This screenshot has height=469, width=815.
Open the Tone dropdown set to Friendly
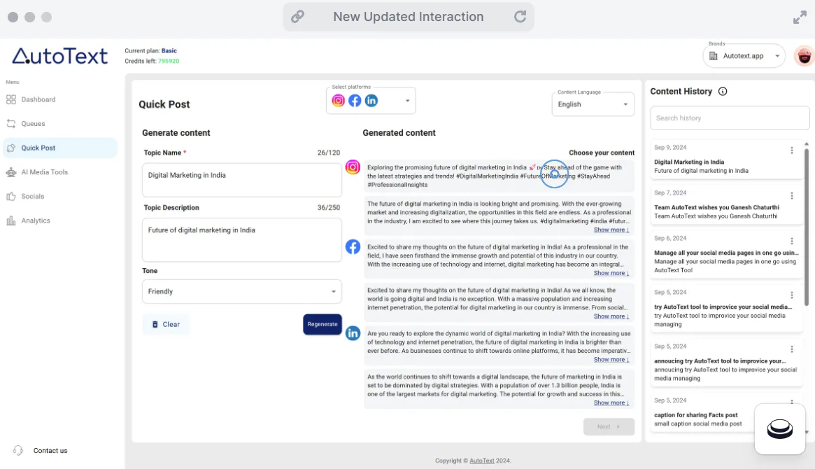click(x=241, y=290)
